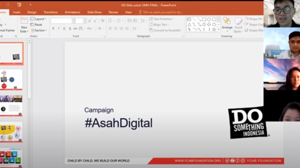Click the Line Spacing icon
Image resolution: width=300 pixels, height=168 pixels.
pos(143,21)
